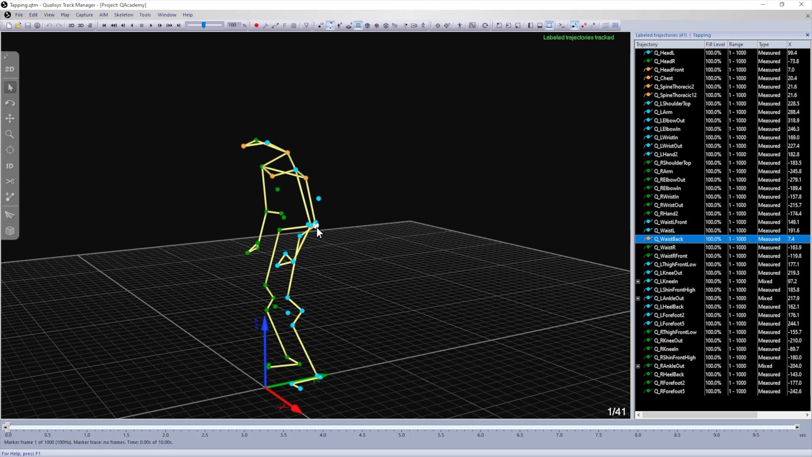The image size is (812, 457).
Task: Toggle camera rays display icon
Action: point(404,25)
